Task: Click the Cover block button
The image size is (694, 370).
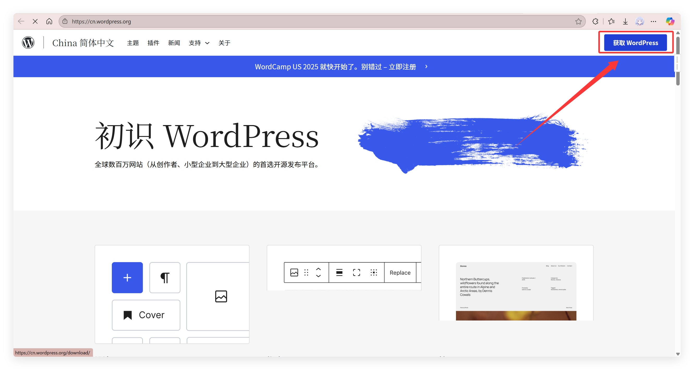Action: [x=146, y=315]
